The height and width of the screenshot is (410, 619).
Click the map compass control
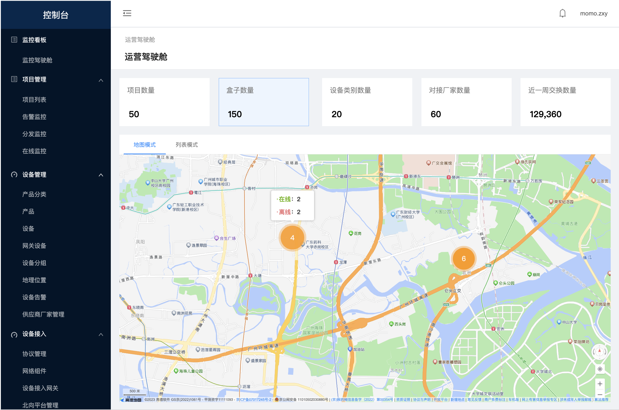coord(600,352)
